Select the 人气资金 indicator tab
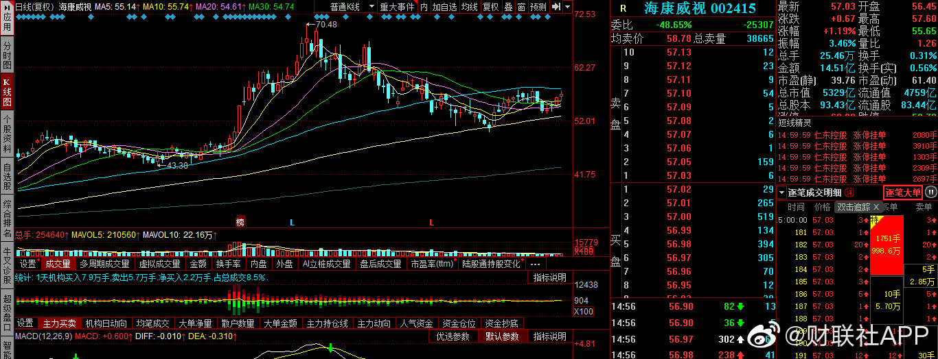938x359 pixels. 417,323
